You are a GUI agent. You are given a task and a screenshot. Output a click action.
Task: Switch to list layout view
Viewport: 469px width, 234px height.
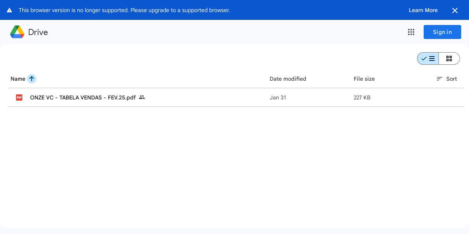click(428, 58)
